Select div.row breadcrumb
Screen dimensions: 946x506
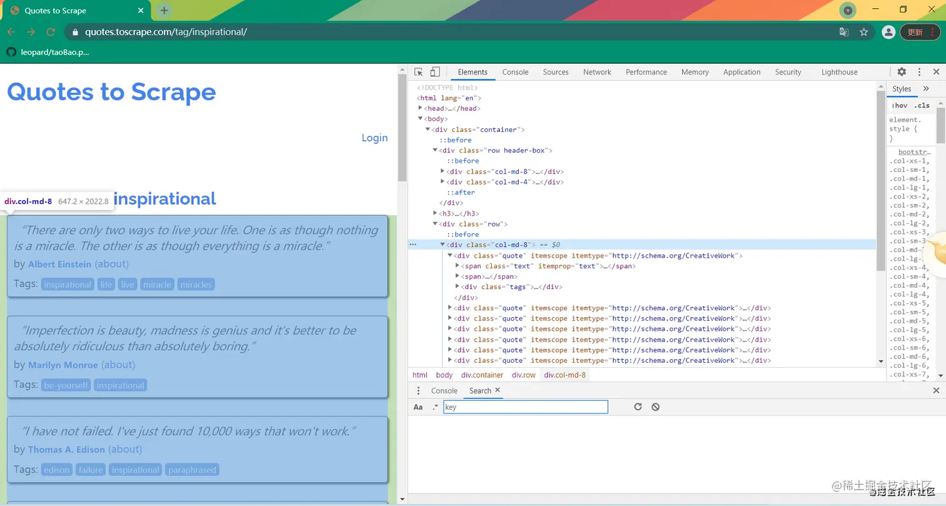tap(524, 375)
